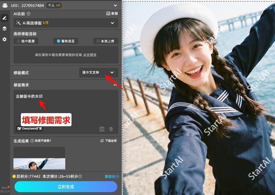This screenshot has height=195, width=275.
Task: Open the layers panel icon in sidebar
Action: 4,28
